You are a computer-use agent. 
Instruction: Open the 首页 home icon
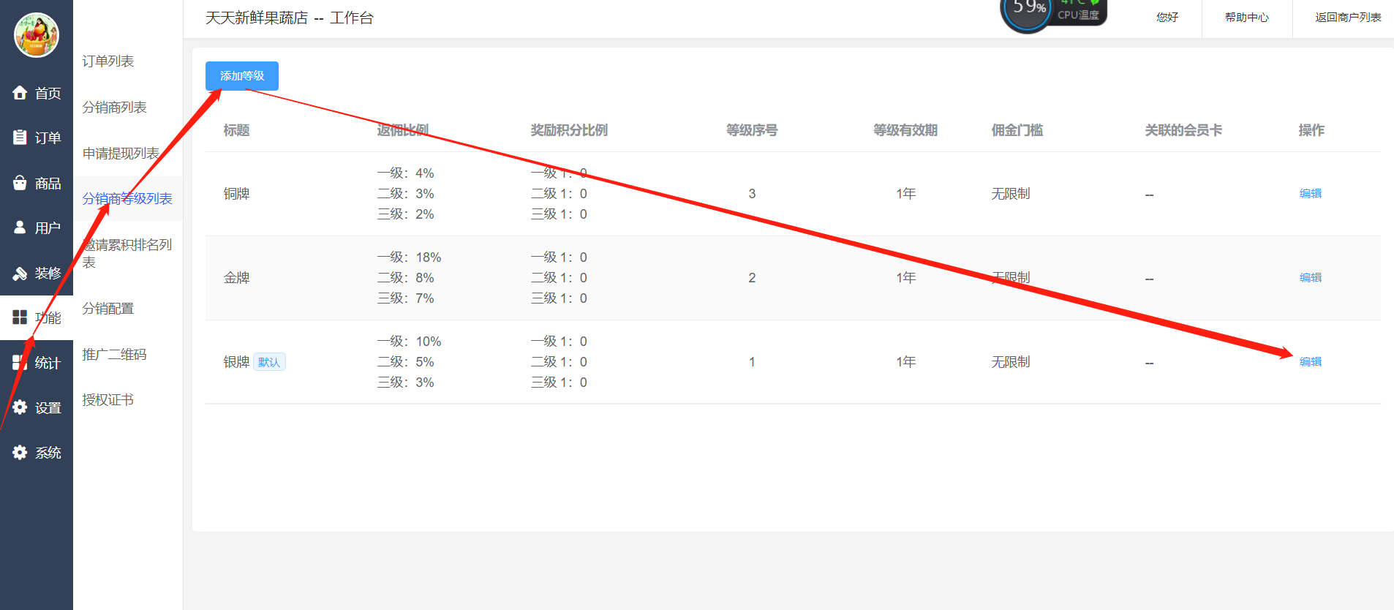pos(20,93)
